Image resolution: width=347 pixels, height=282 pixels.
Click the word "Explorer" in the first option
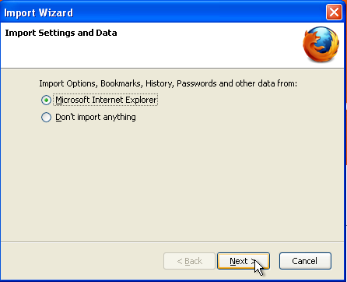tap(142, 100)
